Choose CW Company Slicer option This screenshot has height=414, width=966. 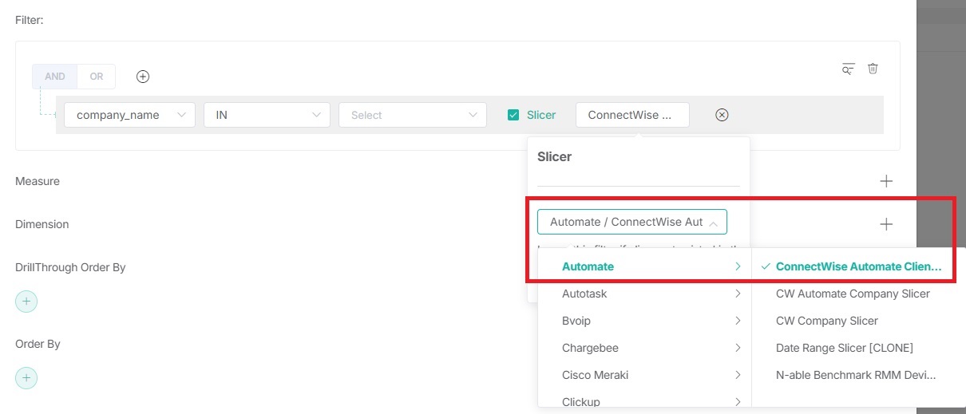pyautogui.click(x=826, y=321)
